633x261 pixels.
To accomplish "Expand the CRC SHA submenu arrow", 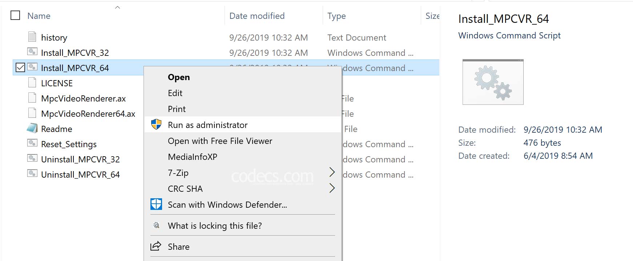I will (332, 188).
